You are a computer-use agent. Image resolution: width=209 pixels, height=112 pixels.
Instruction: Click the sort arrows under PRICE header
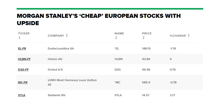tap(143, 38)
